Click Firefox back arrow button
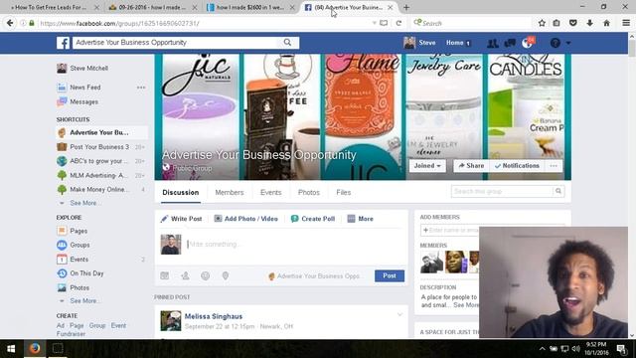Image resolution: width=636 pixels, height=358 pixels. tap(10, 23)
